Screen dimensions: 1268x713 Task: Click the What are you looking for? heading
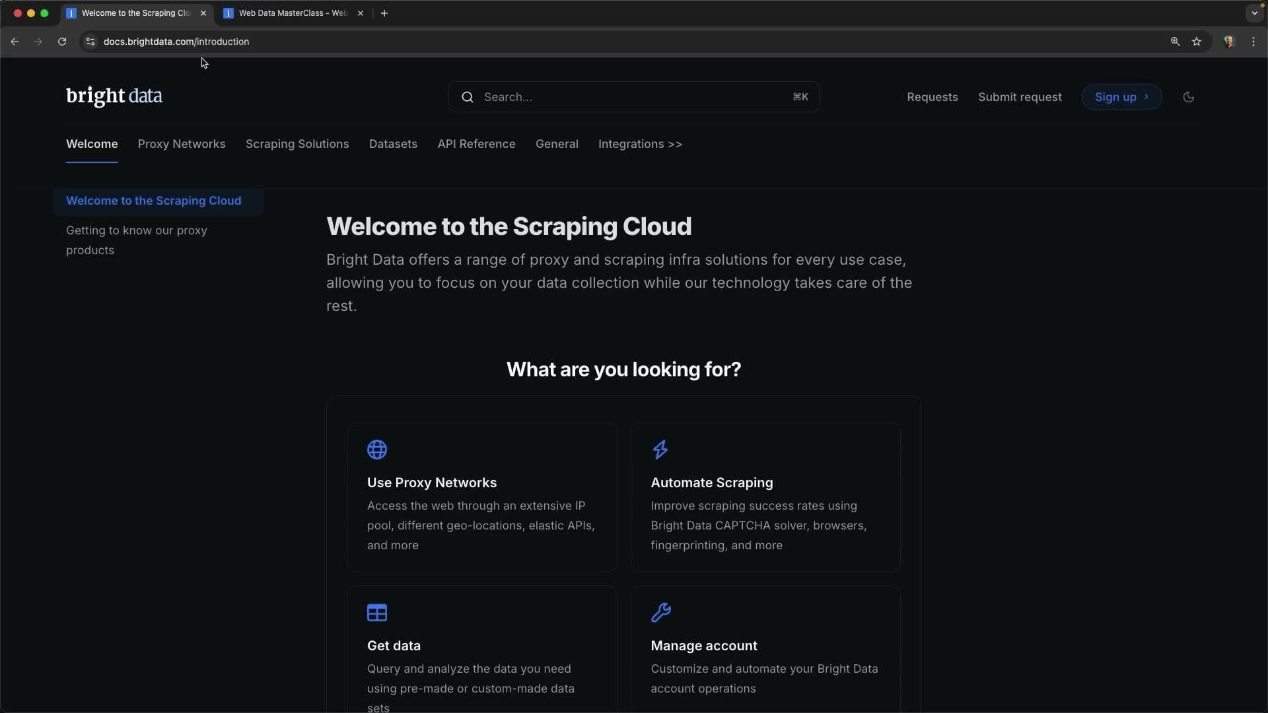(623, 369)
